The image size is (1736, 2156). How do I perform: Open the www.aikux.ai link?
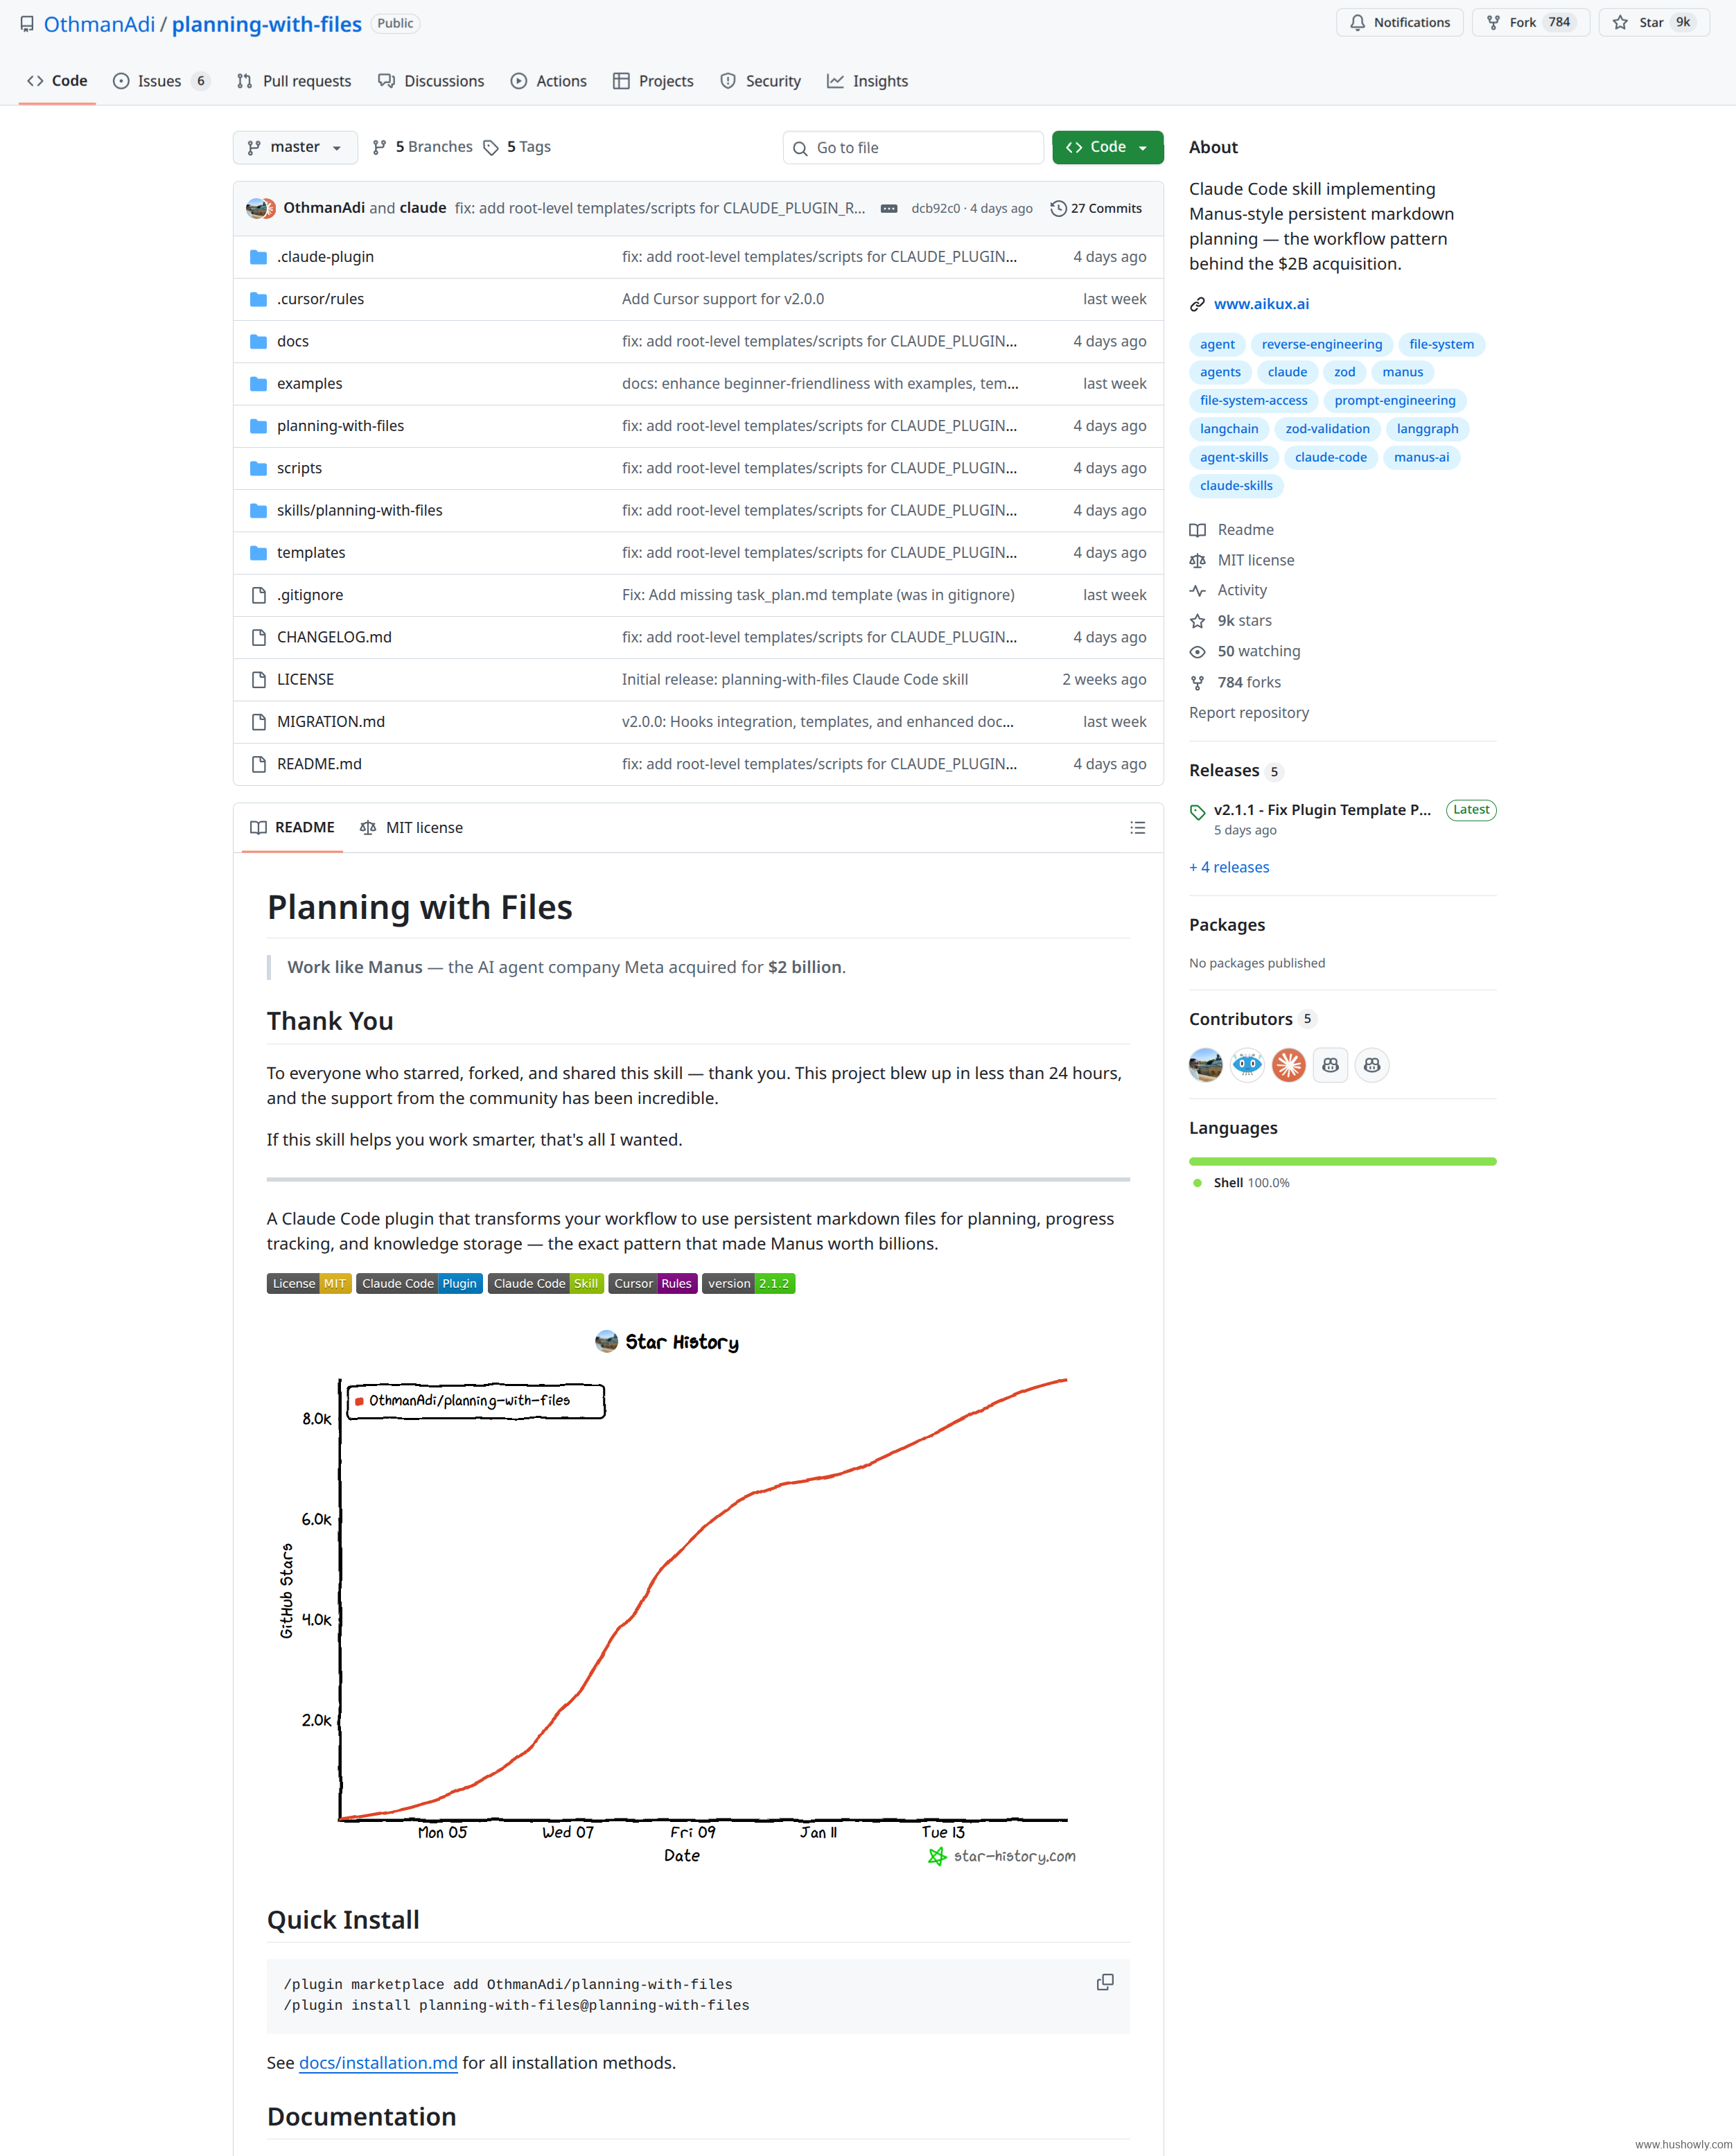point(1260,304)
